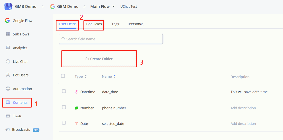Add description for selected_date field
Screen dimensions: 283x140
pyautogui.click(x=243, y=124)
